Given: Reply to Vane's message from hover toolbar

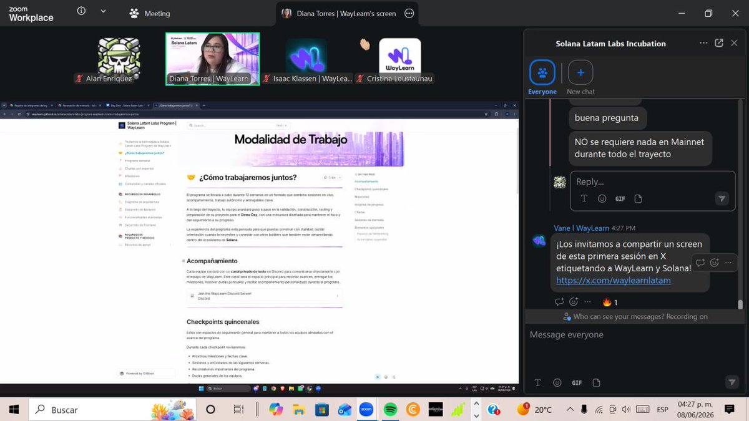Looking at the screenshot, I should tap(700, 263).
